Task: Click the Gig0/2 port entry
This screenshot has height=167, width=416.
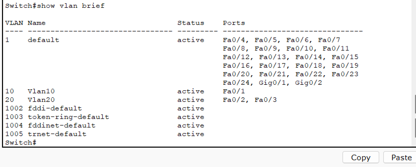Action: point(309,83)
